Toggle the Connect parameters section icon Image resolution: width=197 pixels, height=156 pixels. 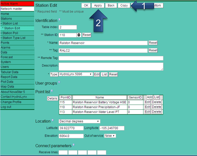click(73, 145)
